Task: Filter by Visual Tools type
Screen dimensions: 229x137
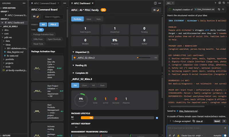Action: pos(38,44)
